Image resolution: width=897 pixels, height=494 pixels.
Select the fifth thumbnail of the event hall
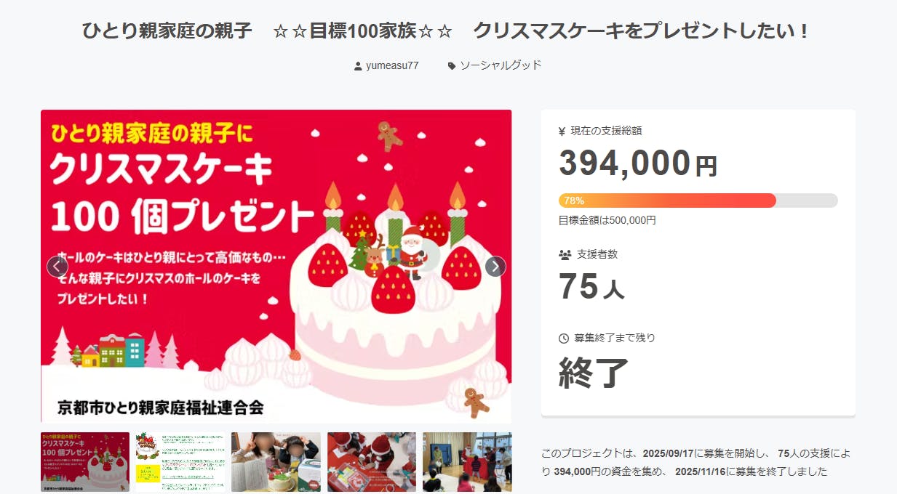(467, 462)
